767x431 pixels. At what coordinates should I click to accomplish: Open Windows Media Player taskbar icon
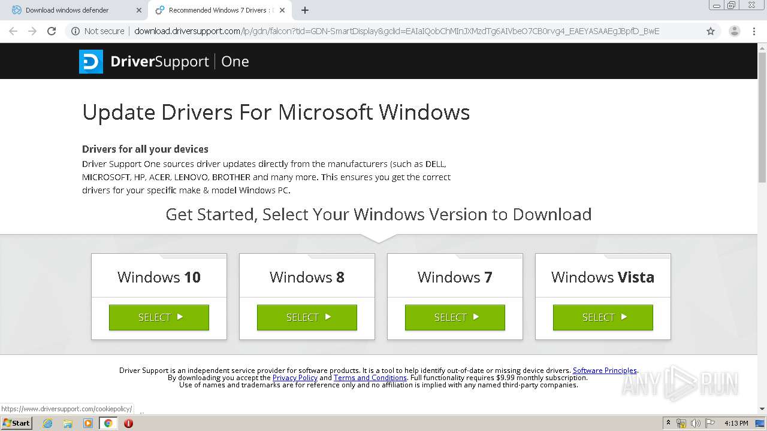pos(88,423)
